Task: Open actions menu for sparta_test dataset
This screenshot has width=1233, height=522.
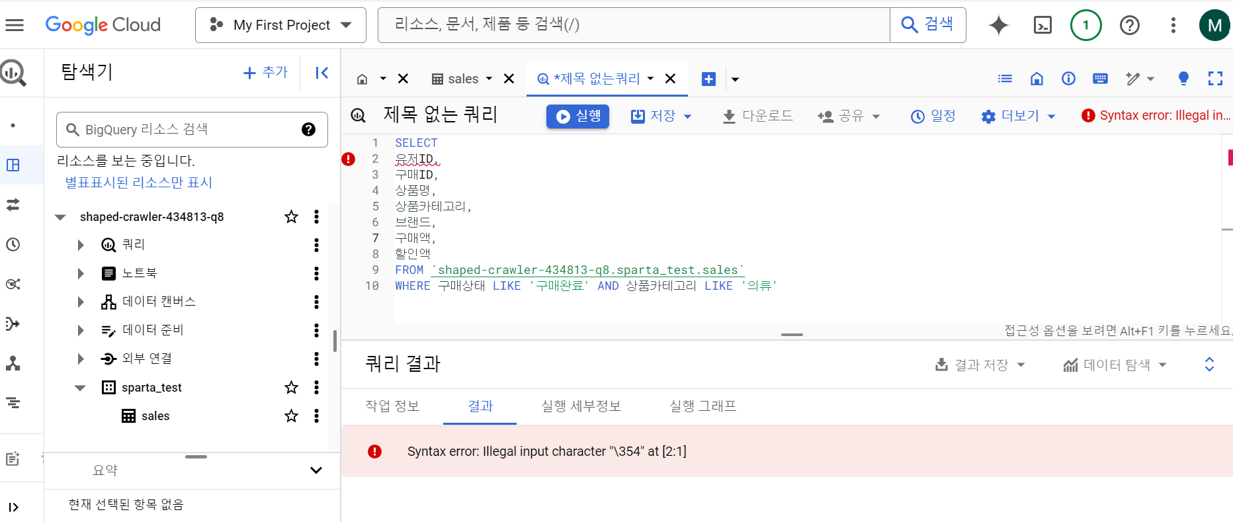Action: pyautogui.click(x=316, y=388)
